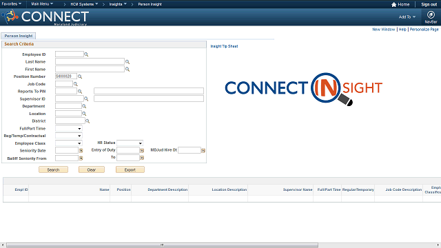Focus the Position Number input field
Viewport: 441px width, 248px height.
(66, 76)
